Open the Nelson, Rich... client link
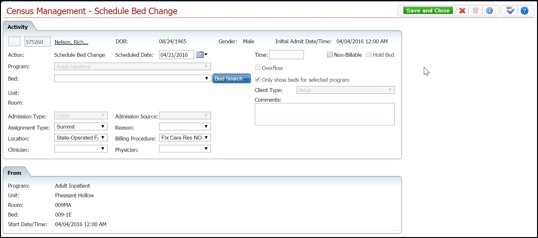 point(71,42)
